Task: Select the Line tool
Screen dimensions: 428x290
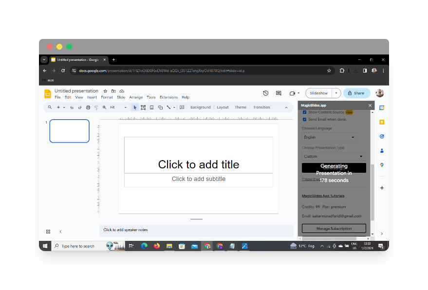Action: point(168,108)
